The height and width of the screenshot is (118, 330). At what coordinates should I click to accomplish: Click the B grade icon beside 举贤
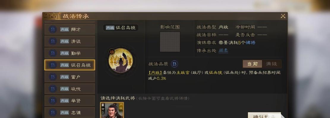[53, 101]
